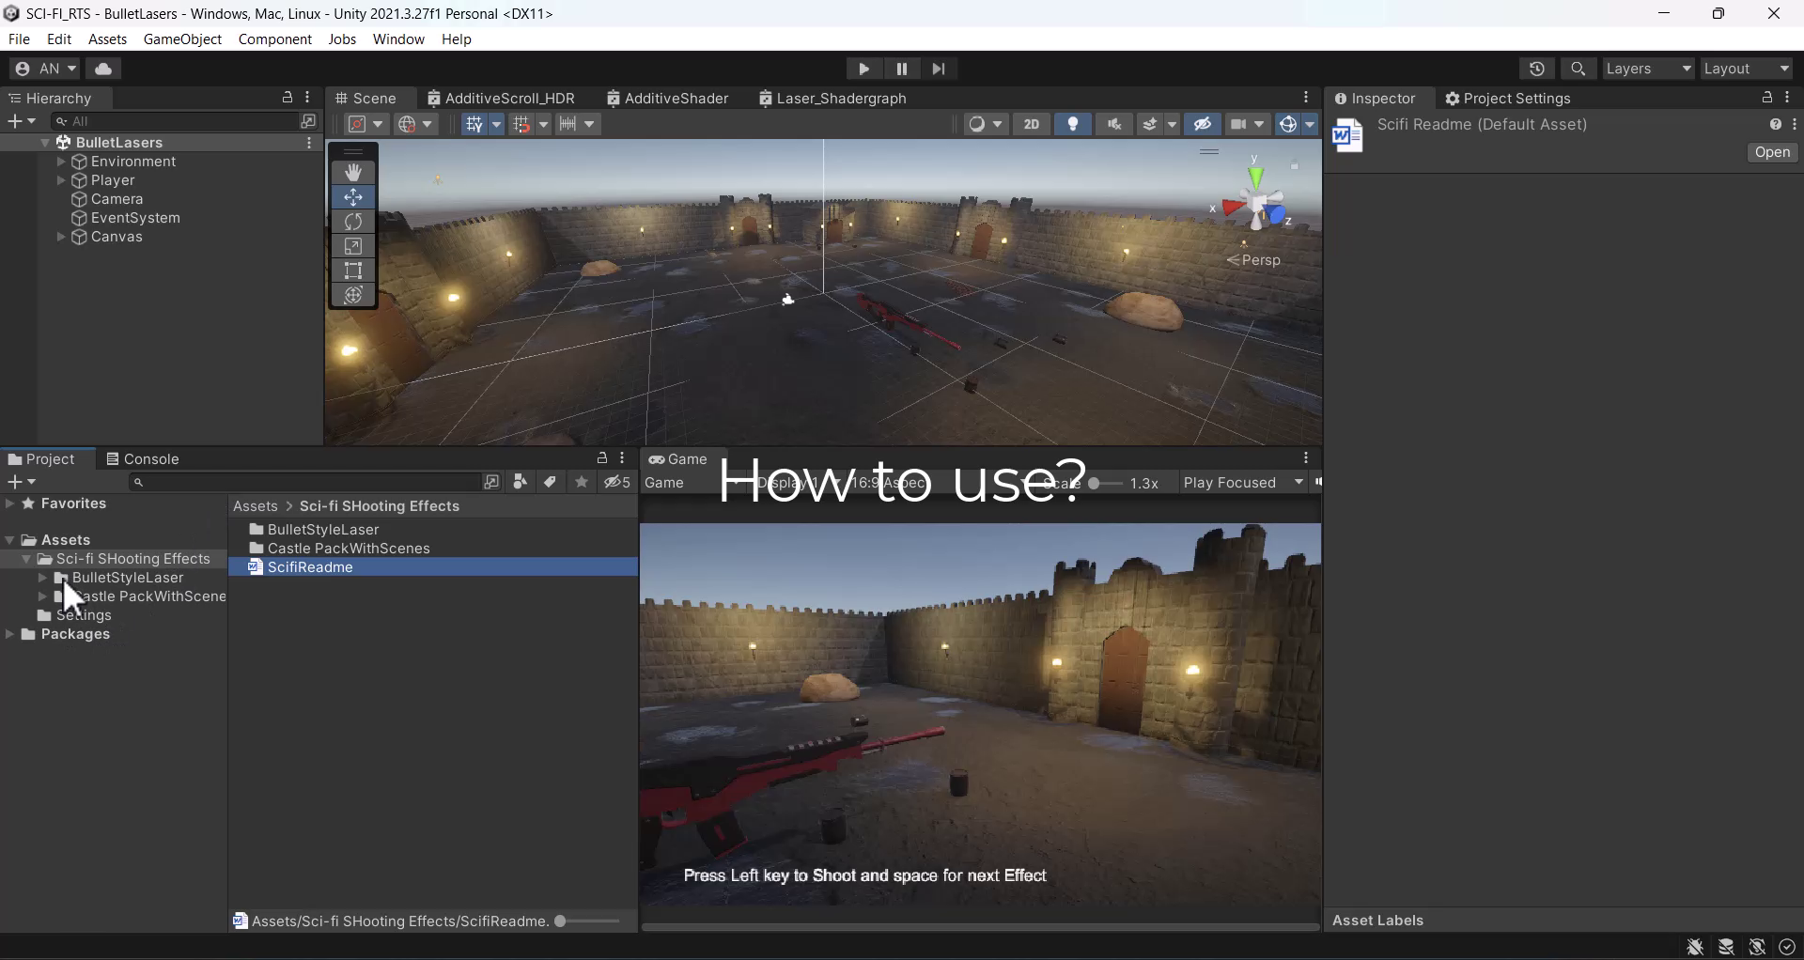
Task: Open the Layers dropdown
Action: click(x=1649, y=69)
